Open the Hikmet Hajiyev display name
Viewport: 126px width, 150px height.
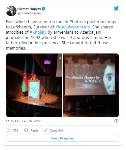(29, 9)
